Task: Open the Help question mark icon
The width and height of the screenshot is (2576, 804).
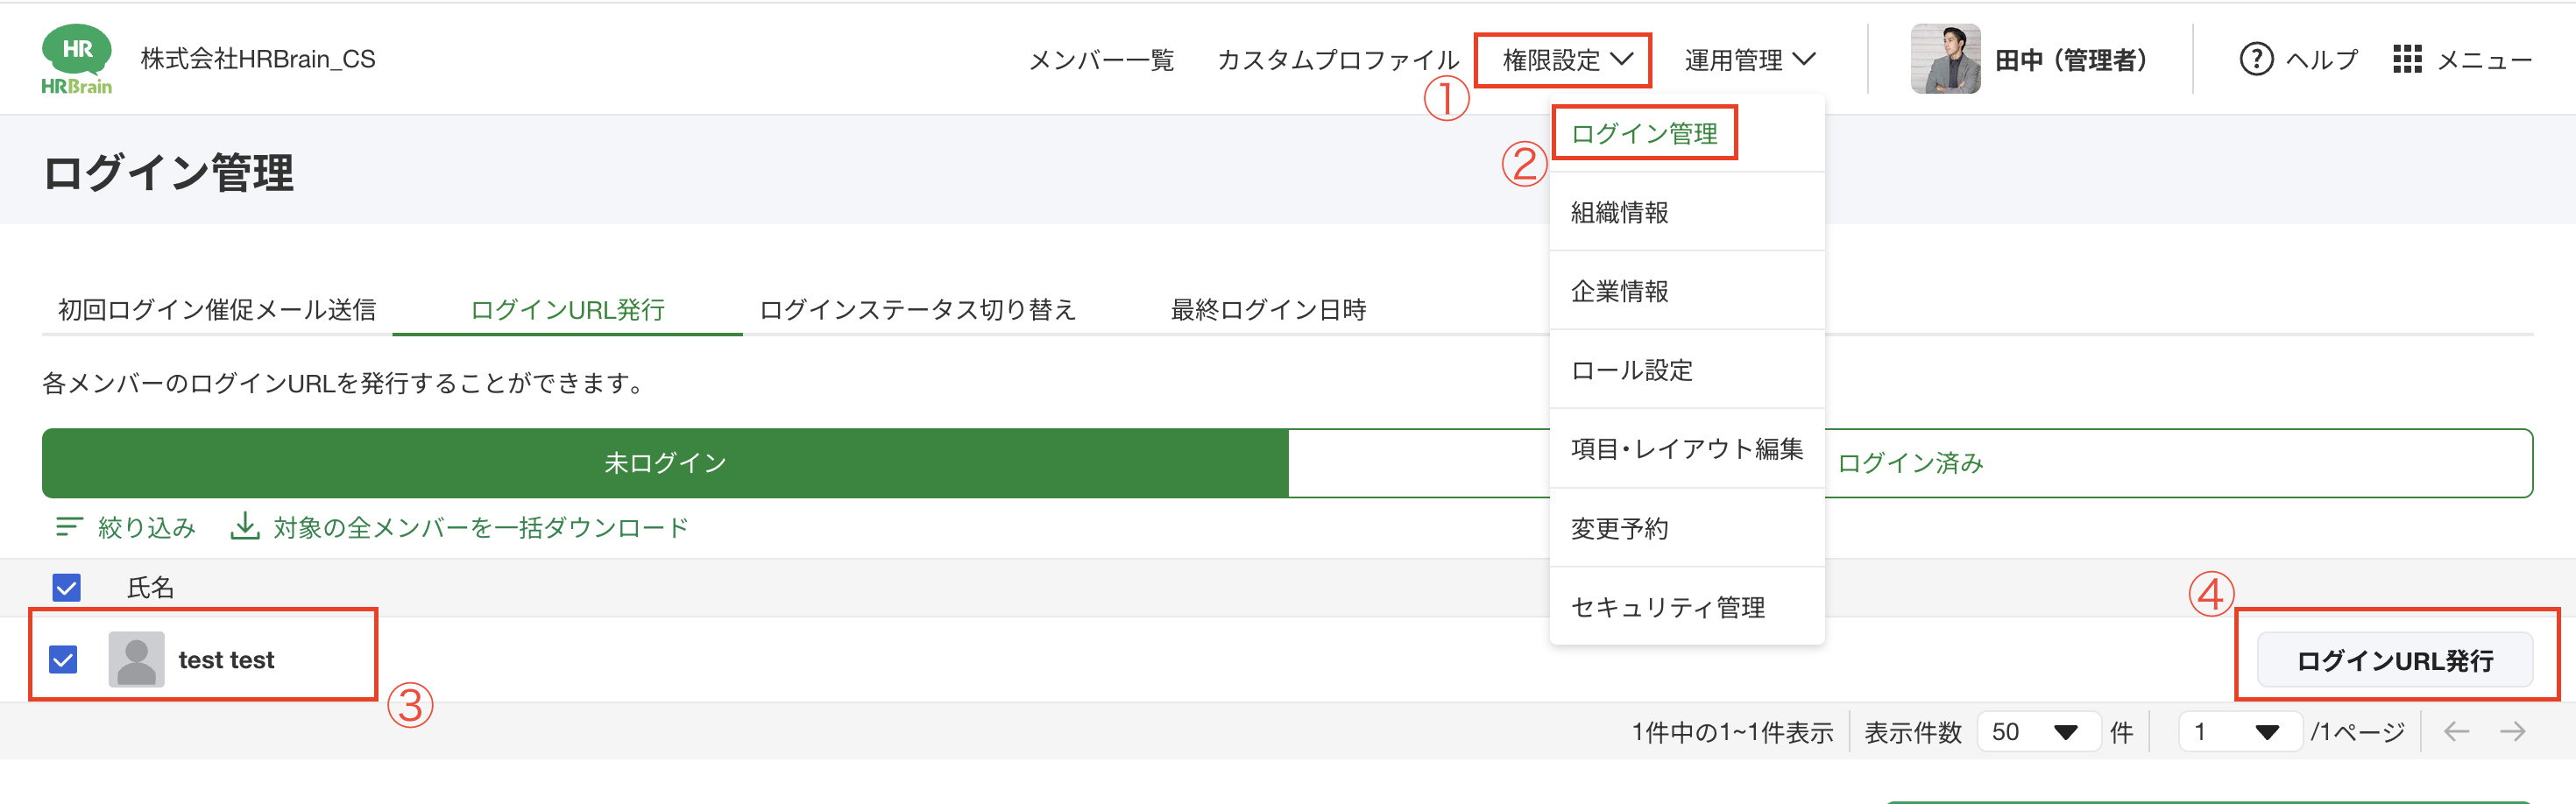Action: tap(2257, 59)
